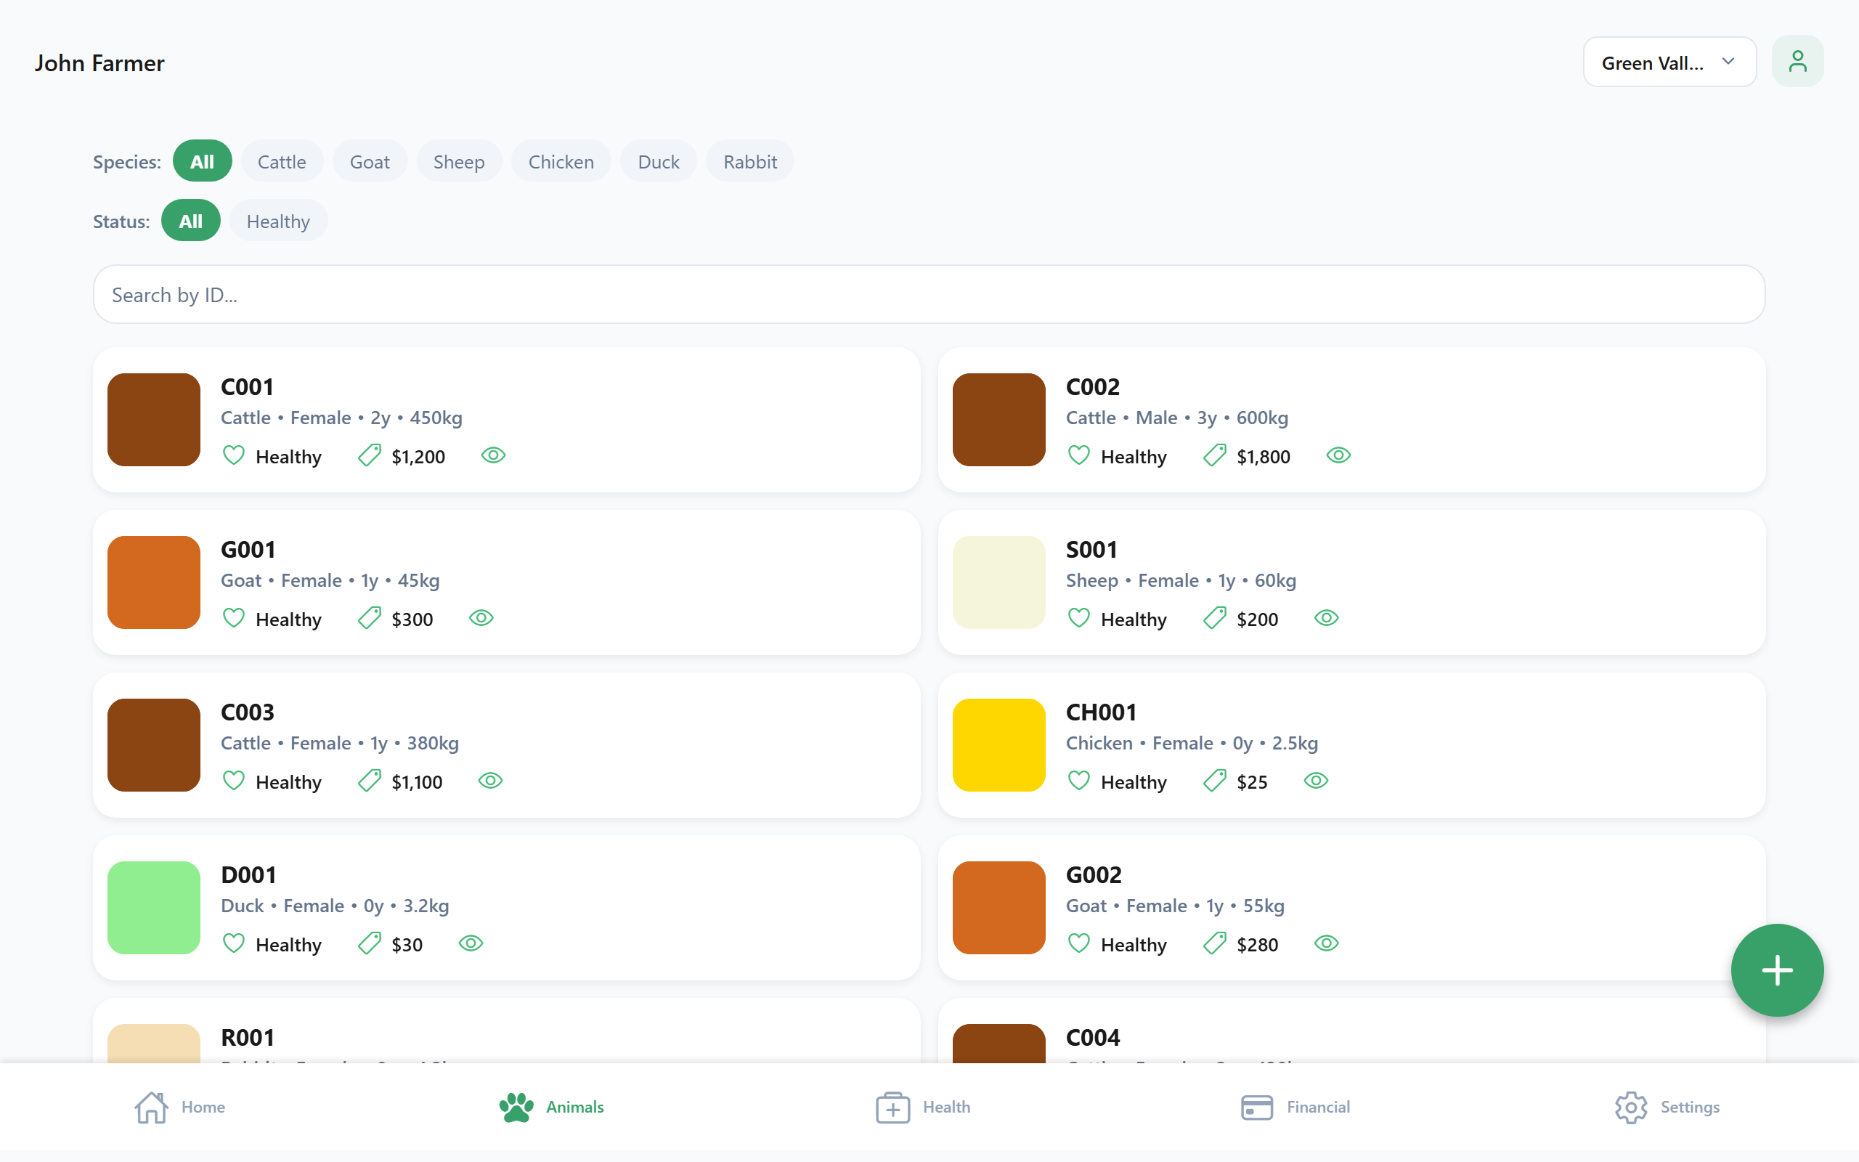Filter species by Rabbit
1859x1162 pixels.
[x=749, y=161]
